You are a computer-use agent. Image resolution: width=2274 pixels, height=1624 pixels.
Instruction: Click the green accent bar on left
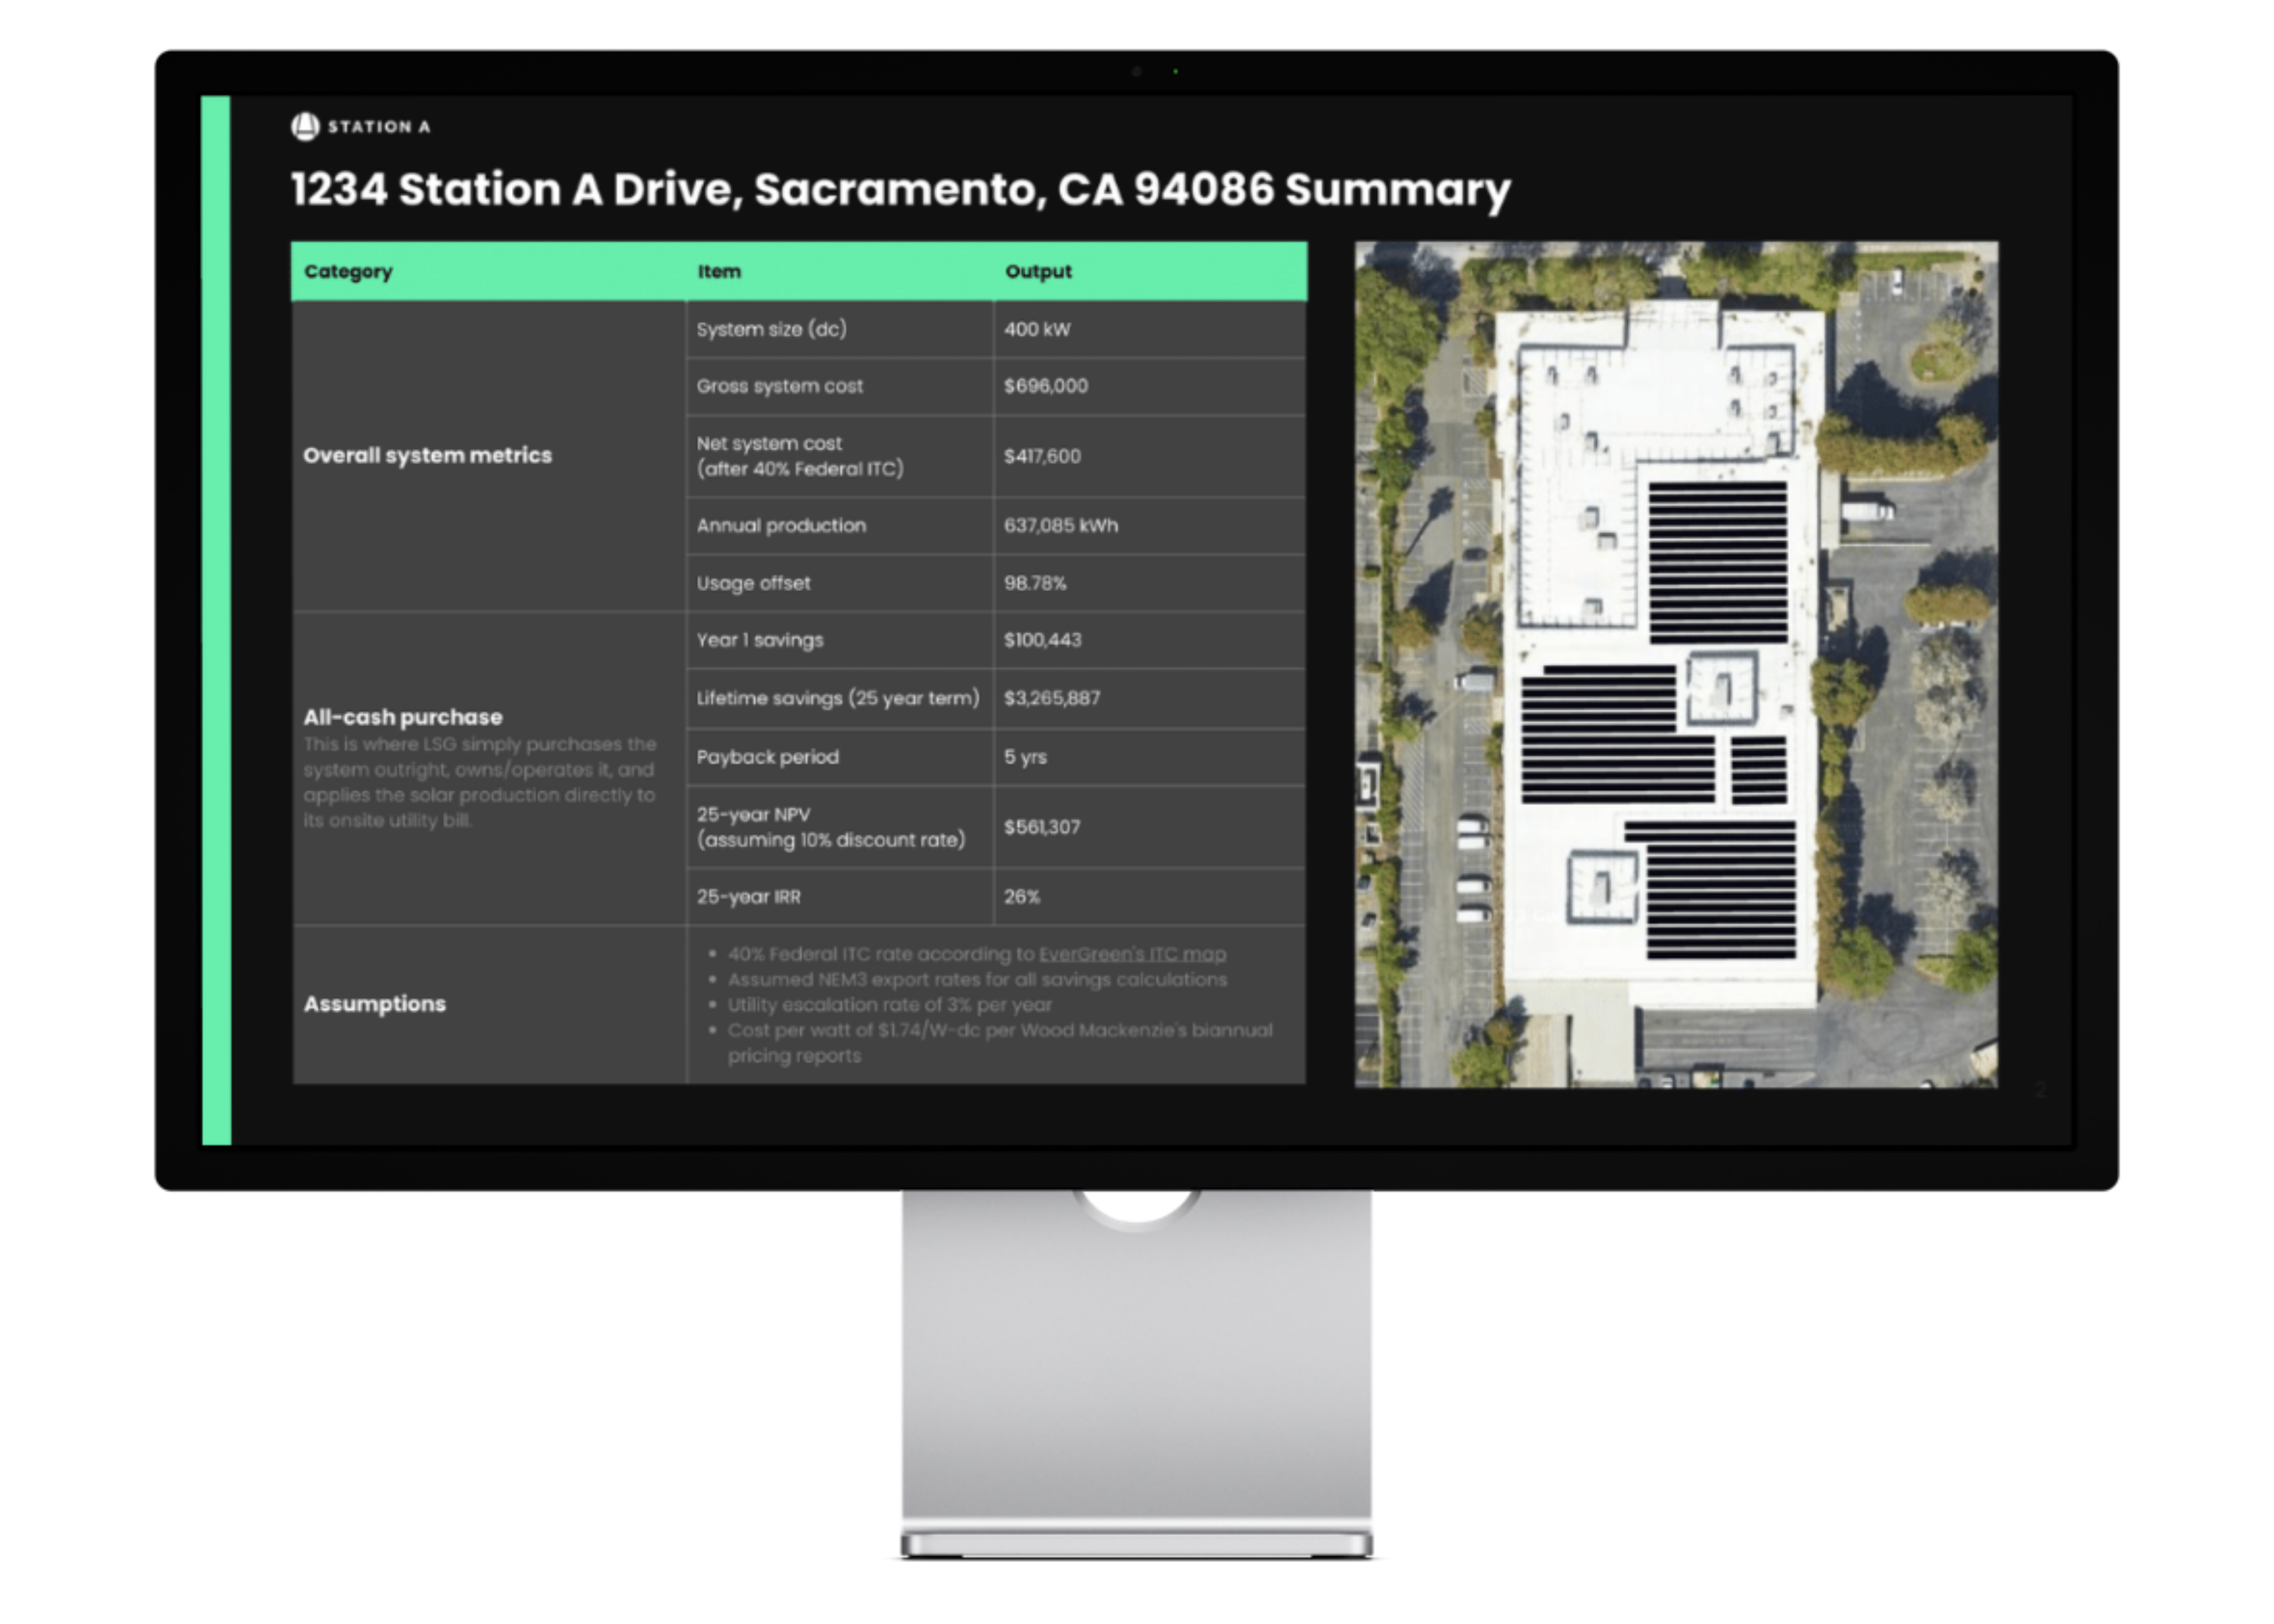click(216, 620)
